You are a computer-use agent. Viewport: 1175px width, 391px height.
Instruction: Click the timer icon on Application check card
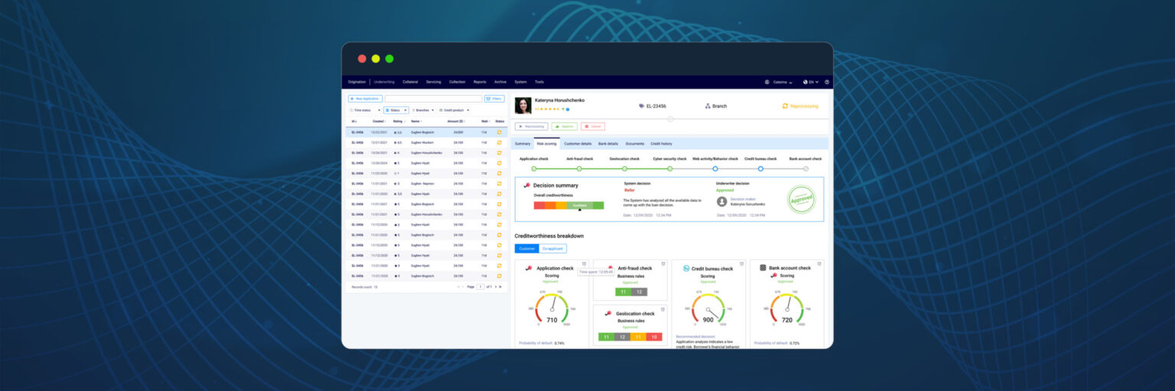(584, 263)
